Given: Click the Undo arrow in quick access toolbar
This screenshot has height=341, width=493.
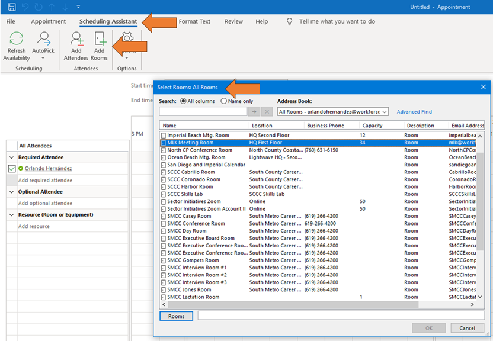Looking at the screenshot, I should tap(27, 7).
